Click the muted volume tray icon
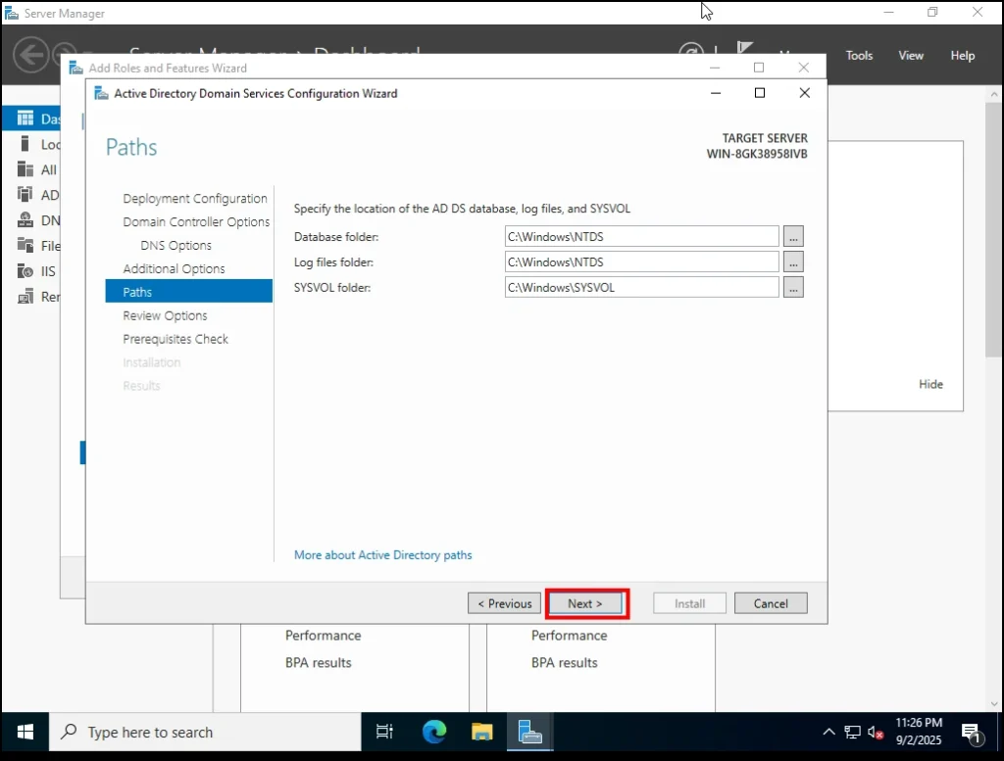 click(x=876, y=733)
